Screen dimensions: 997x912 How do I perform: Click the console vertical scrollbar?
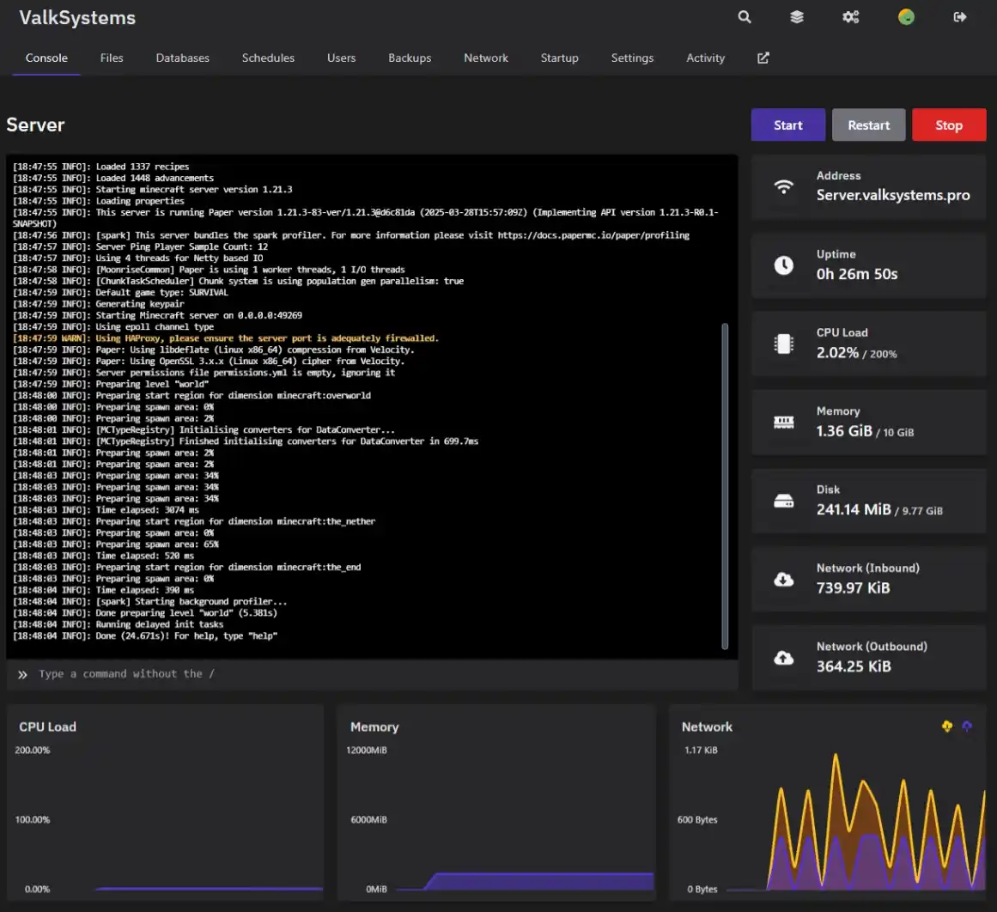(x=725, y=485)
